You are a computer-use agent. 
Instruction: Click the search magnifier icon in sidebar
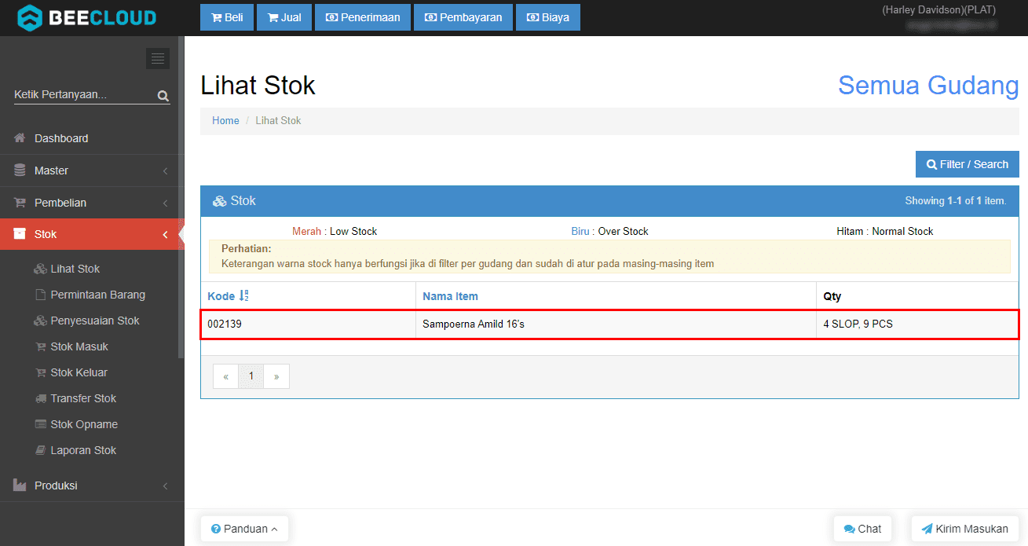point(163,96)
